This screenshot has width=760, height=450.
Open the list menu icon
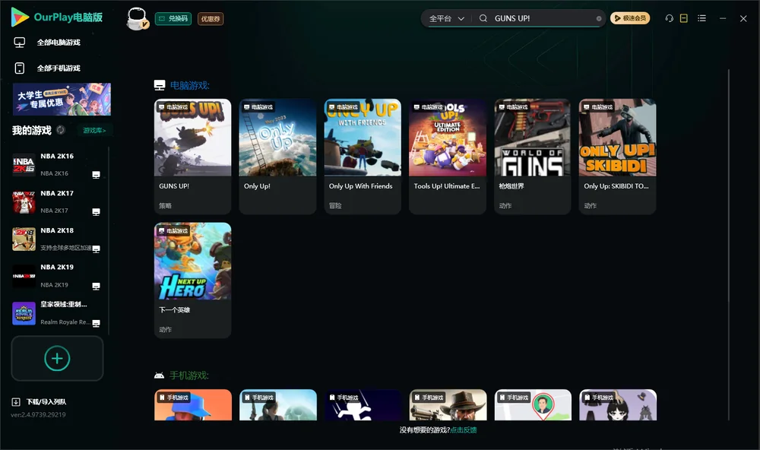tap(701, 18)
